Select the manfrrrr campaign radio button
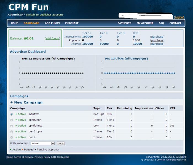 12,114
